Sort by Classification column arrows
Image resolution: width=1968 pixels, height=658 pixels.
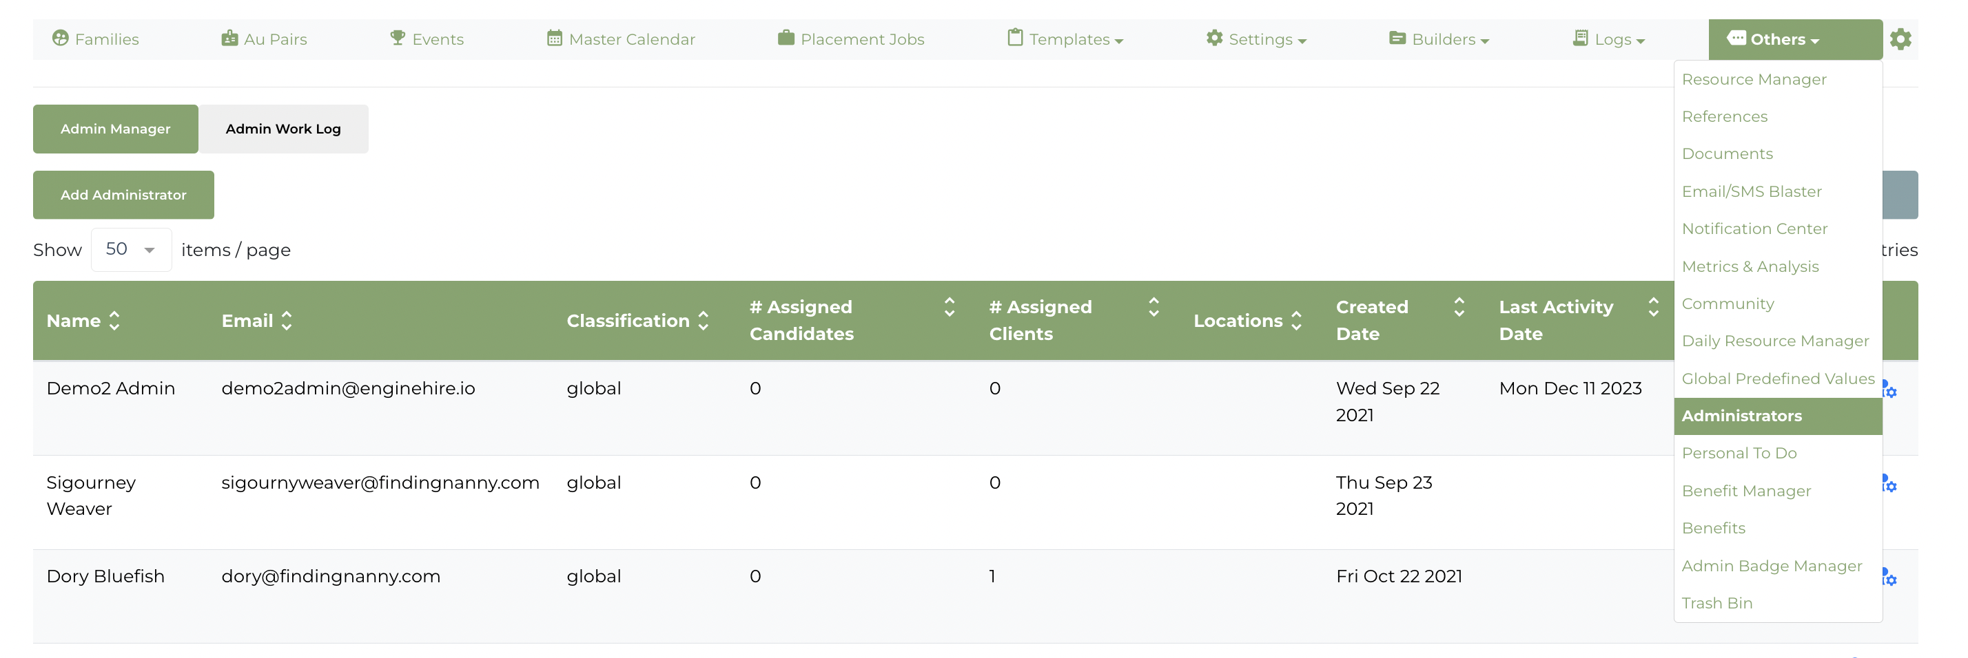point(703,321)
